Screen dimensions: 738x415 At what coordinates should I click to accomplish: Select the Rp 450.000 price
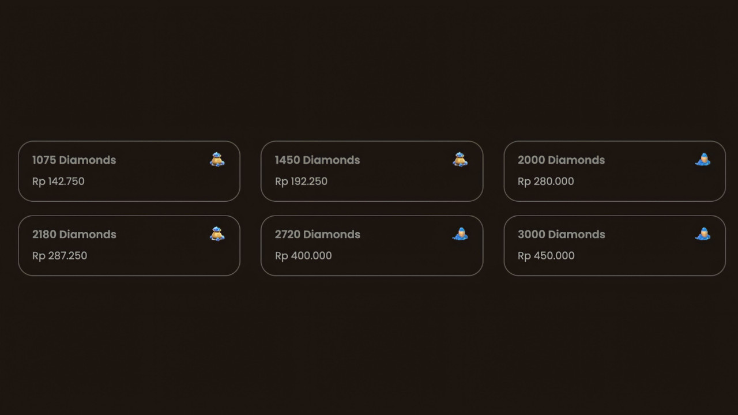click(x=546, y=256)
